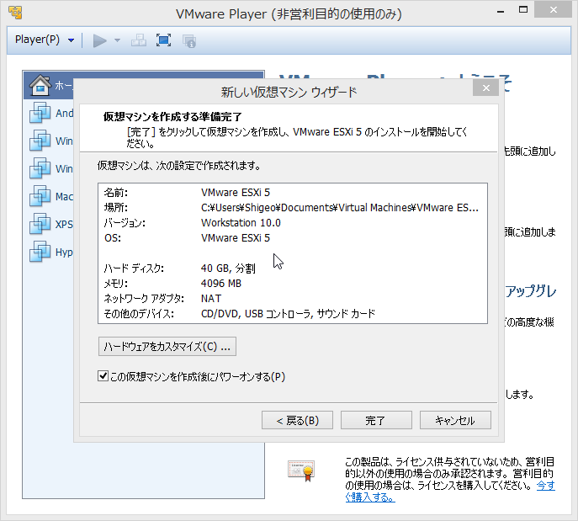Click the VMware ESXi 5 name value

(236, 193)
